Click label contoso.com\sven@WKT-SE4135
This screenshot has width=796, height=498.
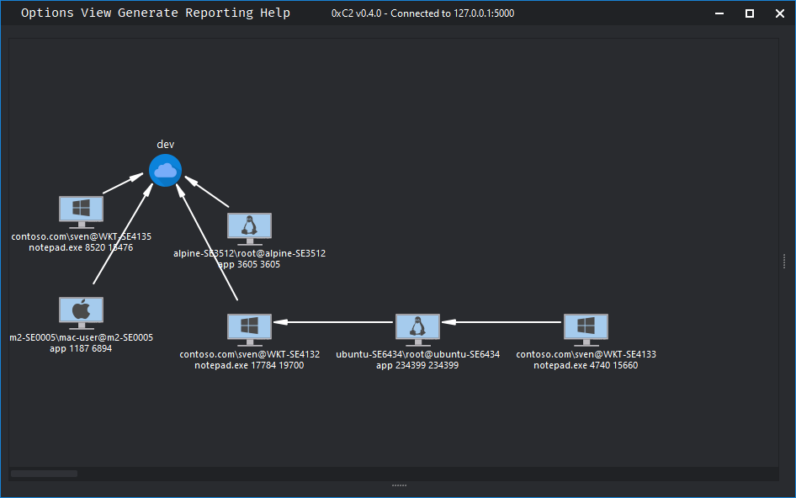coord(82,236)
